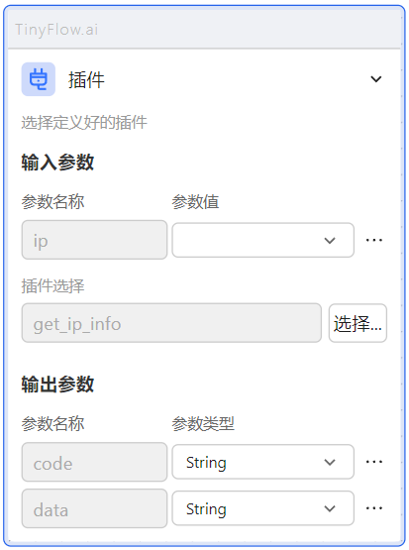Click the TinyFlow.ai header bar

click(x=204, y=29)
